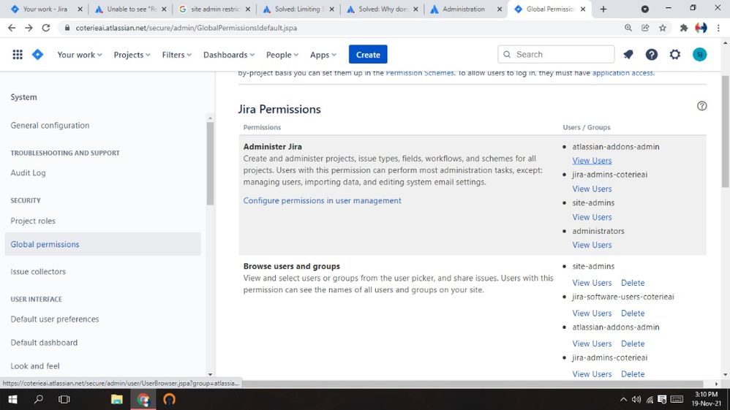Expand the Apps dropdown
Viewport: 730px width, 410px height.
click(x=323, y=55)
